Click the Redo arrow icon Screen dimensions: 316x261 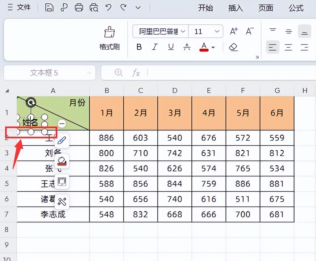[x=123, y=8]
